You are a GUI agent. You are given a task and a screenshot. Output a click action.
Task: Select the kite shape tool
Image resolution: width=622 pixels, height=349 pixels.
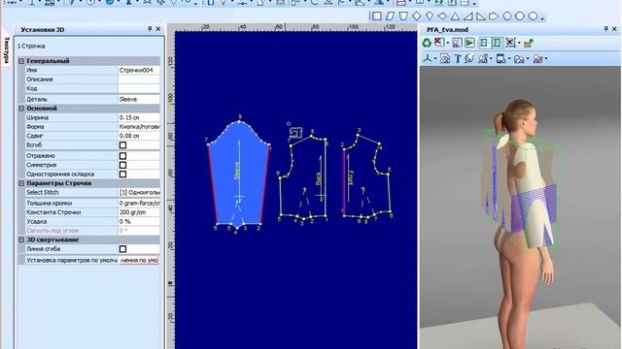pos(430,16)
